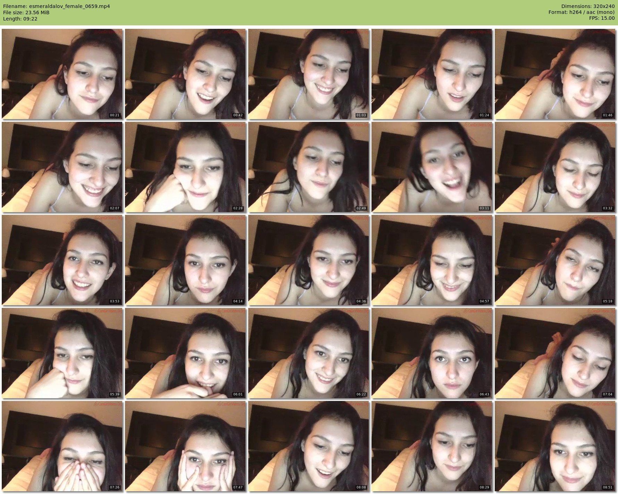Select the thumbnail at 04:36

pos(309,260)
